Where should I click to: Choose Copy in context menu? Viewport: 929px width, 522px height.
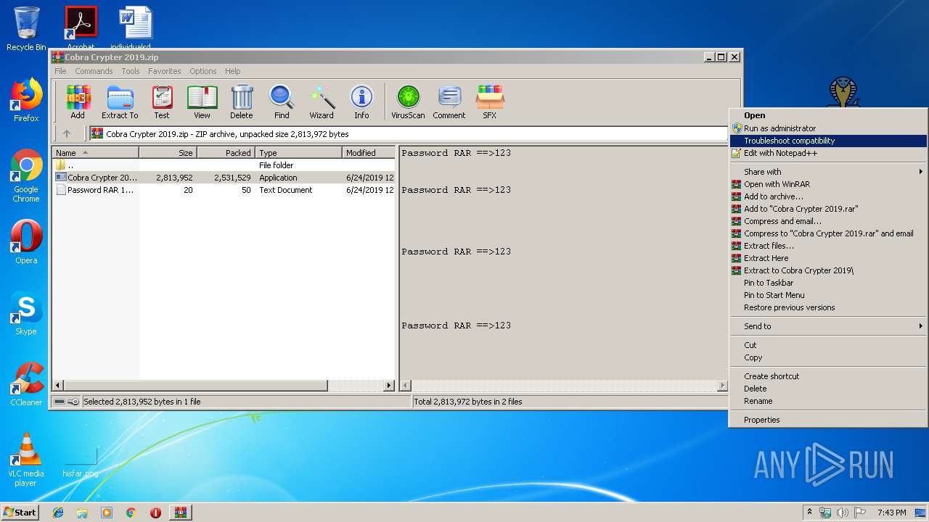(828, 357)
